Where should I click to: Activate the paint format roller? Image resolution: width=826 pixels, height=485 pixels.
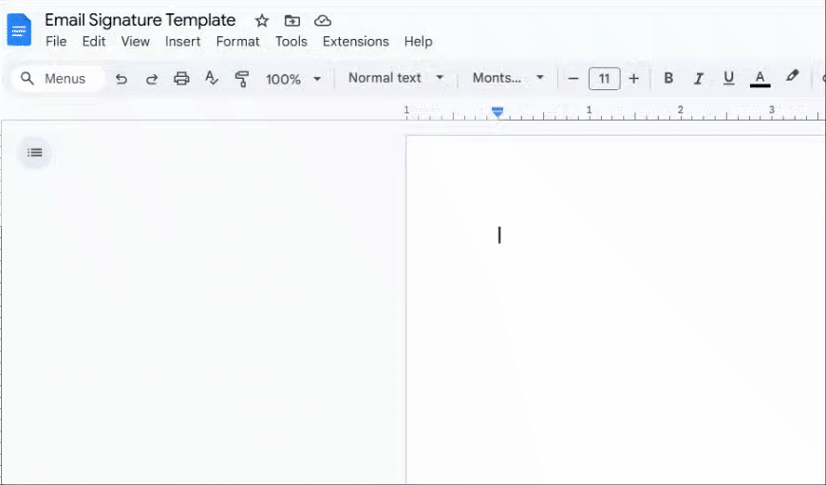242,79
